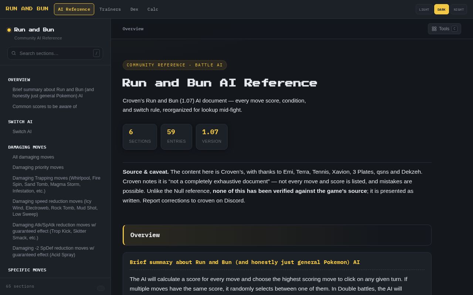This screenshot has height=295, width=473.
Task: Click the 'Run and Bun AI Reference' page title
Action: click(x=220, y=83)
